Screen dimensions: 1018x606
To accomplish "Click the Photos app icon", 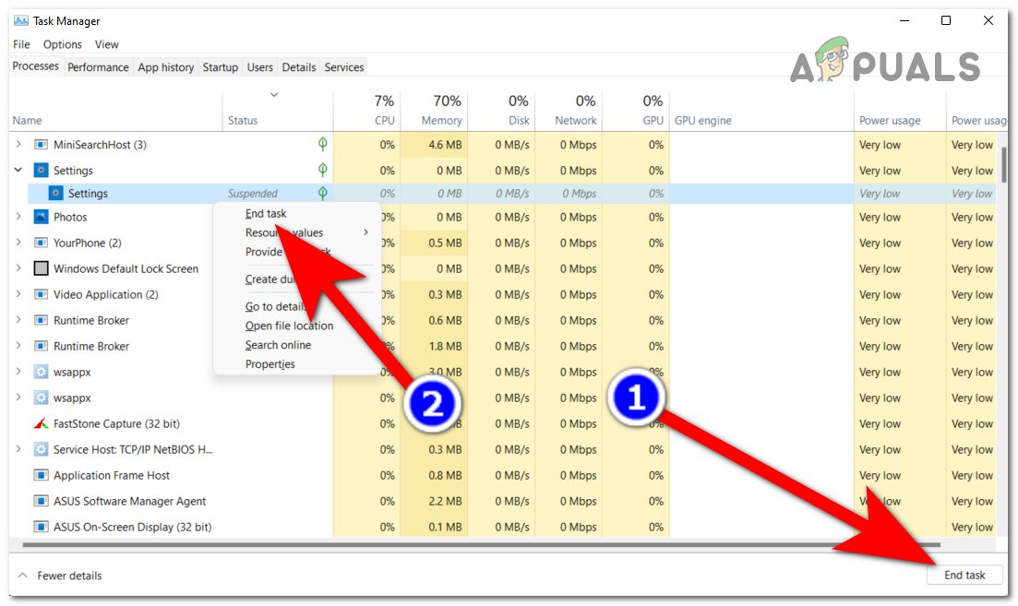I will coord(41,217).
